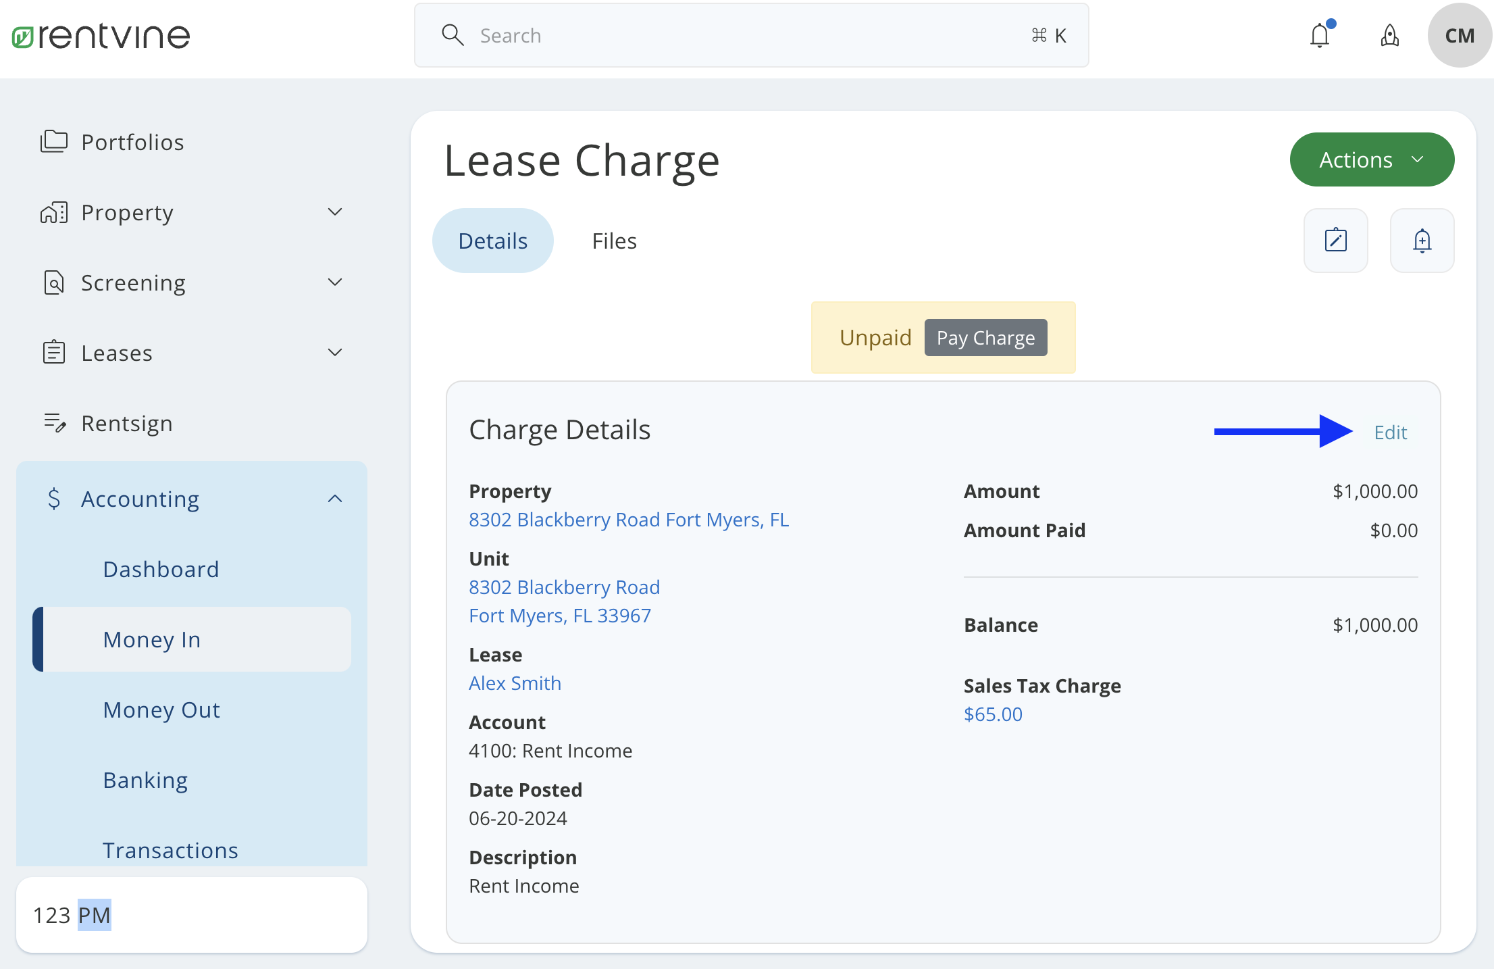Select the Property house icon in sidebar

[x=54, y=212]
